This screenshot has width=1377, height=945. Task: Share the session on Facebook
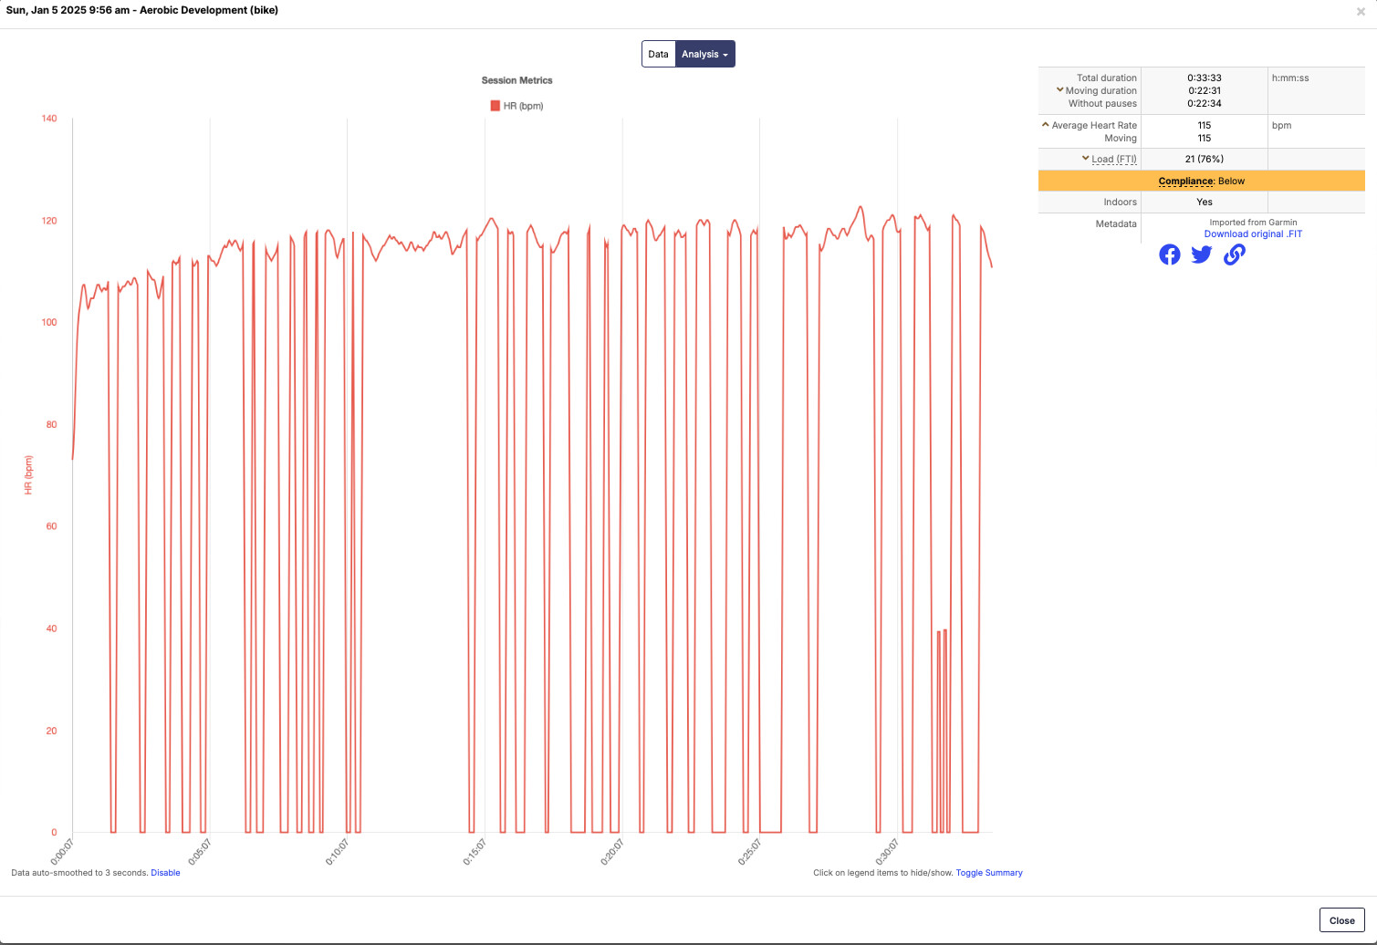1170,254
